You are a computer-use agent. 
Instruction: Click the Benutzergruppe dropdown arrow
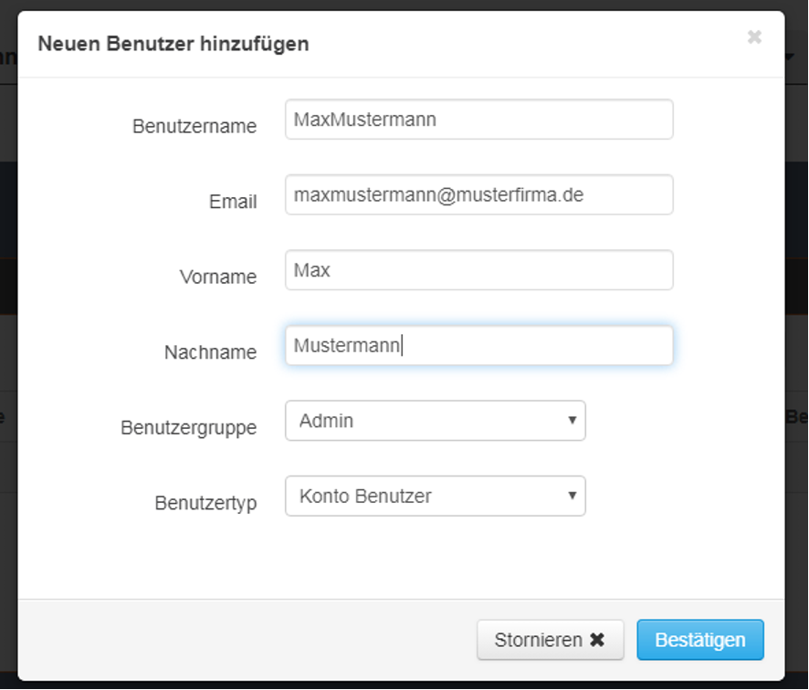pyautogui.click(x=572, y=421)
